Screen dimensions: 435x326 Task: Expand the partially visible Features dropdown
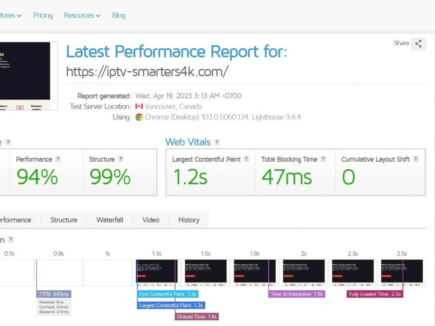pyautogui.click(x=10, y=16)
